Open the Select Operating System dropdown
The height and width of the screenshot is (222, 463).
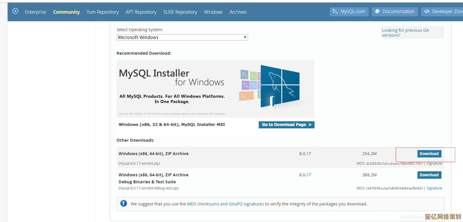coord(182,37)
